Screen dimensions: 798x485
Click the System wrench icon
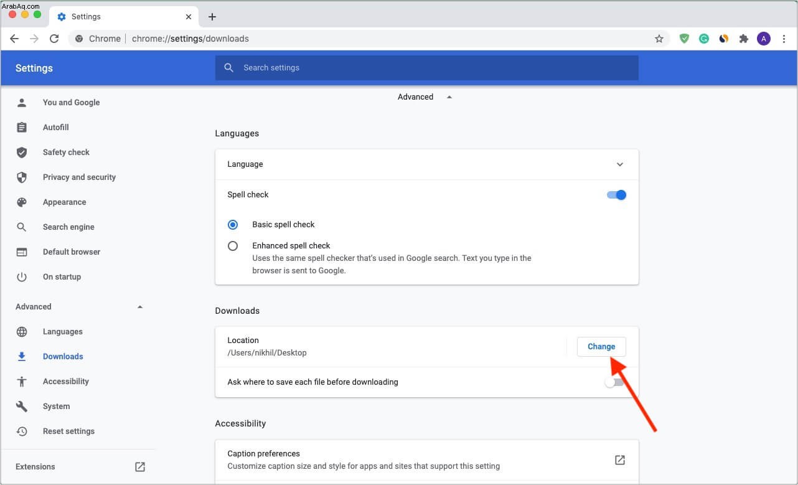point(22,407)
